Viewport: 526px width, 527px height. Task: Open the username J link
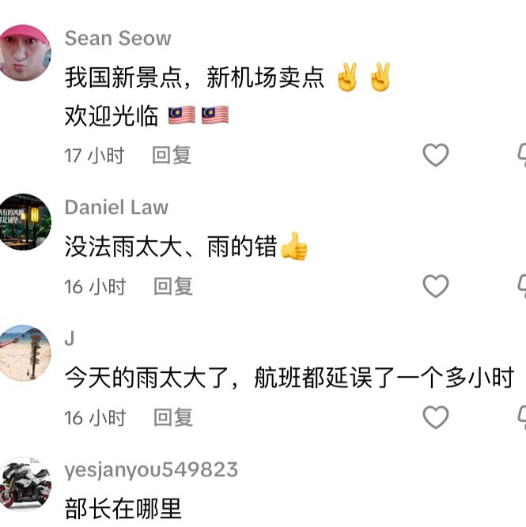pos(70,338)
